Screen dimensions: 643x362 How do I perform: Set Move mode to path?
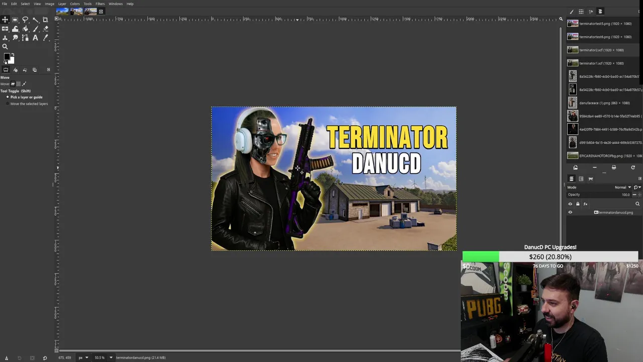[x=24, y=83]
